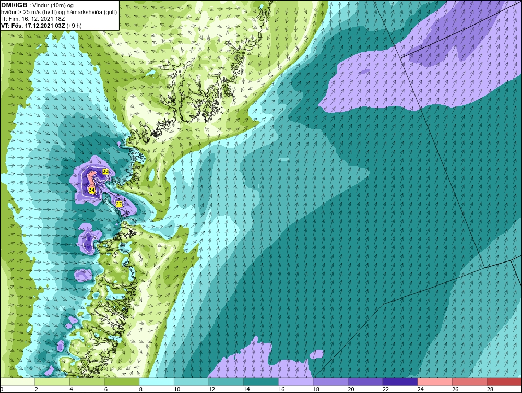Click the legend scale value 4
Screen dimensions: 522x393
click(71, 389)
